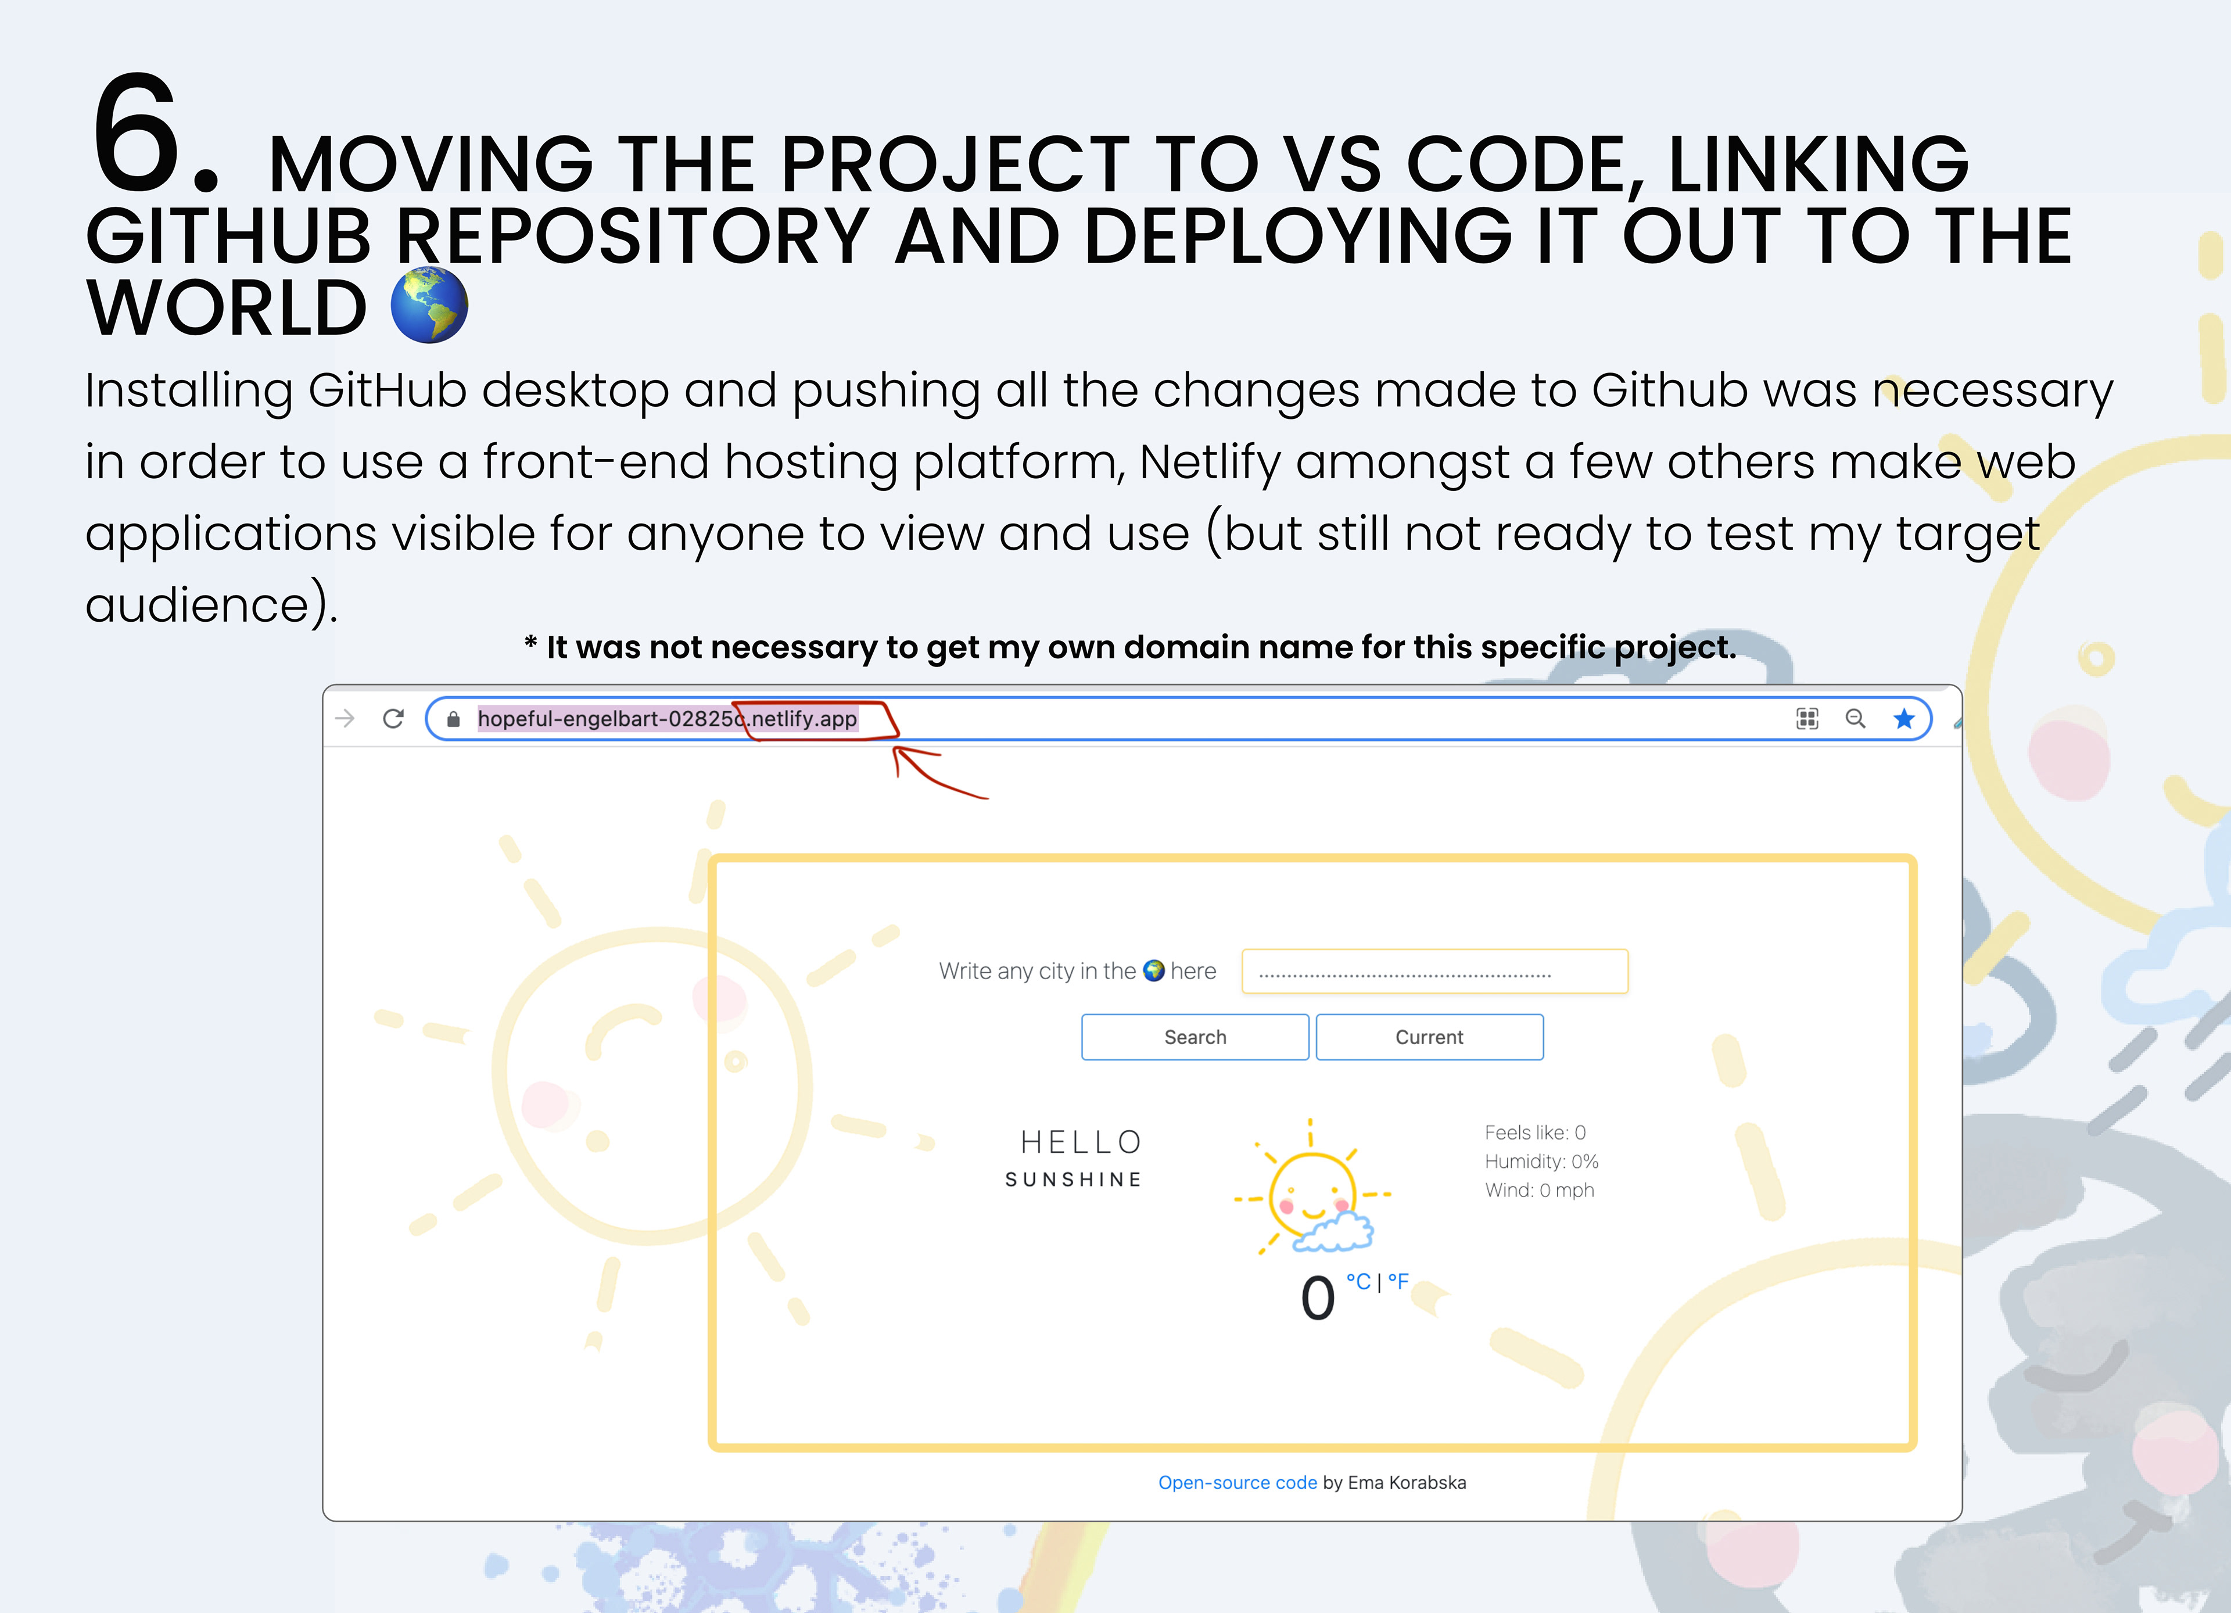Toggle the blue bookmark star

coord(1904,719)
